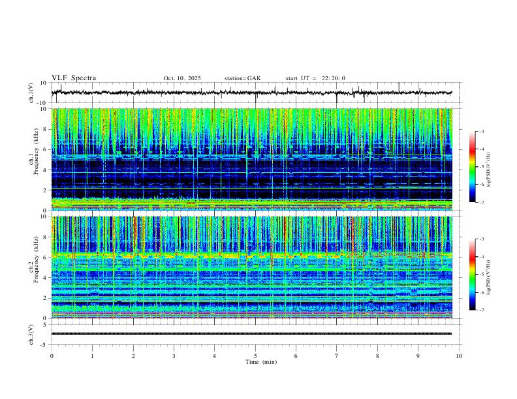Click the "2" kHz tick on ch.2 frequency axis
This screenshot has width=517, height=399.
pyautogui.click(x=46, y=298)
